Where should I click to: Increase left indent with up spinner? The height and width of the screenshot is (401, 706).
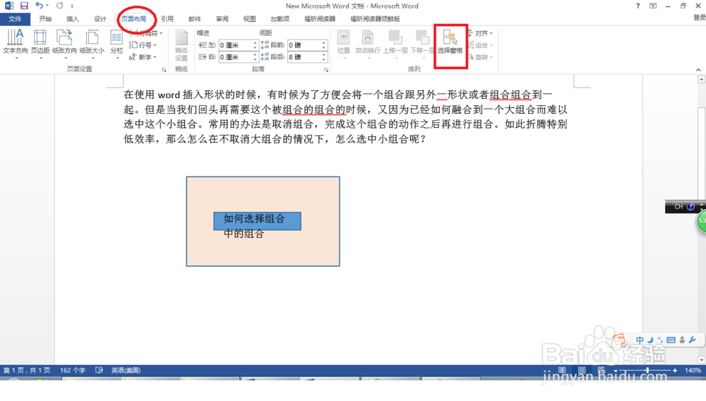click(x=255, y=43)
